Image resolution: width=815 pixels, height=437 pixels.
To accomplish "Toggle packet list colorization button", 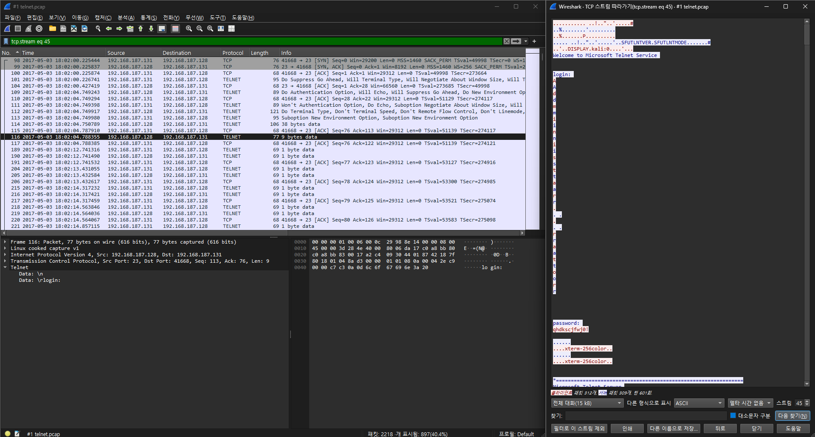I will [x=175, y=28].
